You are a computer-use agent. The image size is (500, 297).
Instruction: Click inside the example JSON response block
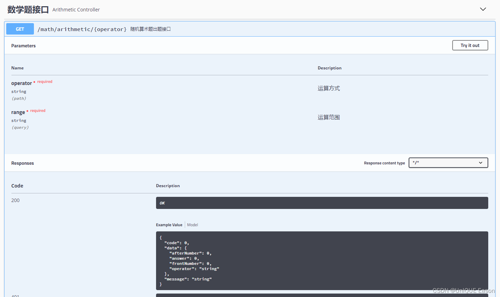pyautogui.click(x=322, y=261)
